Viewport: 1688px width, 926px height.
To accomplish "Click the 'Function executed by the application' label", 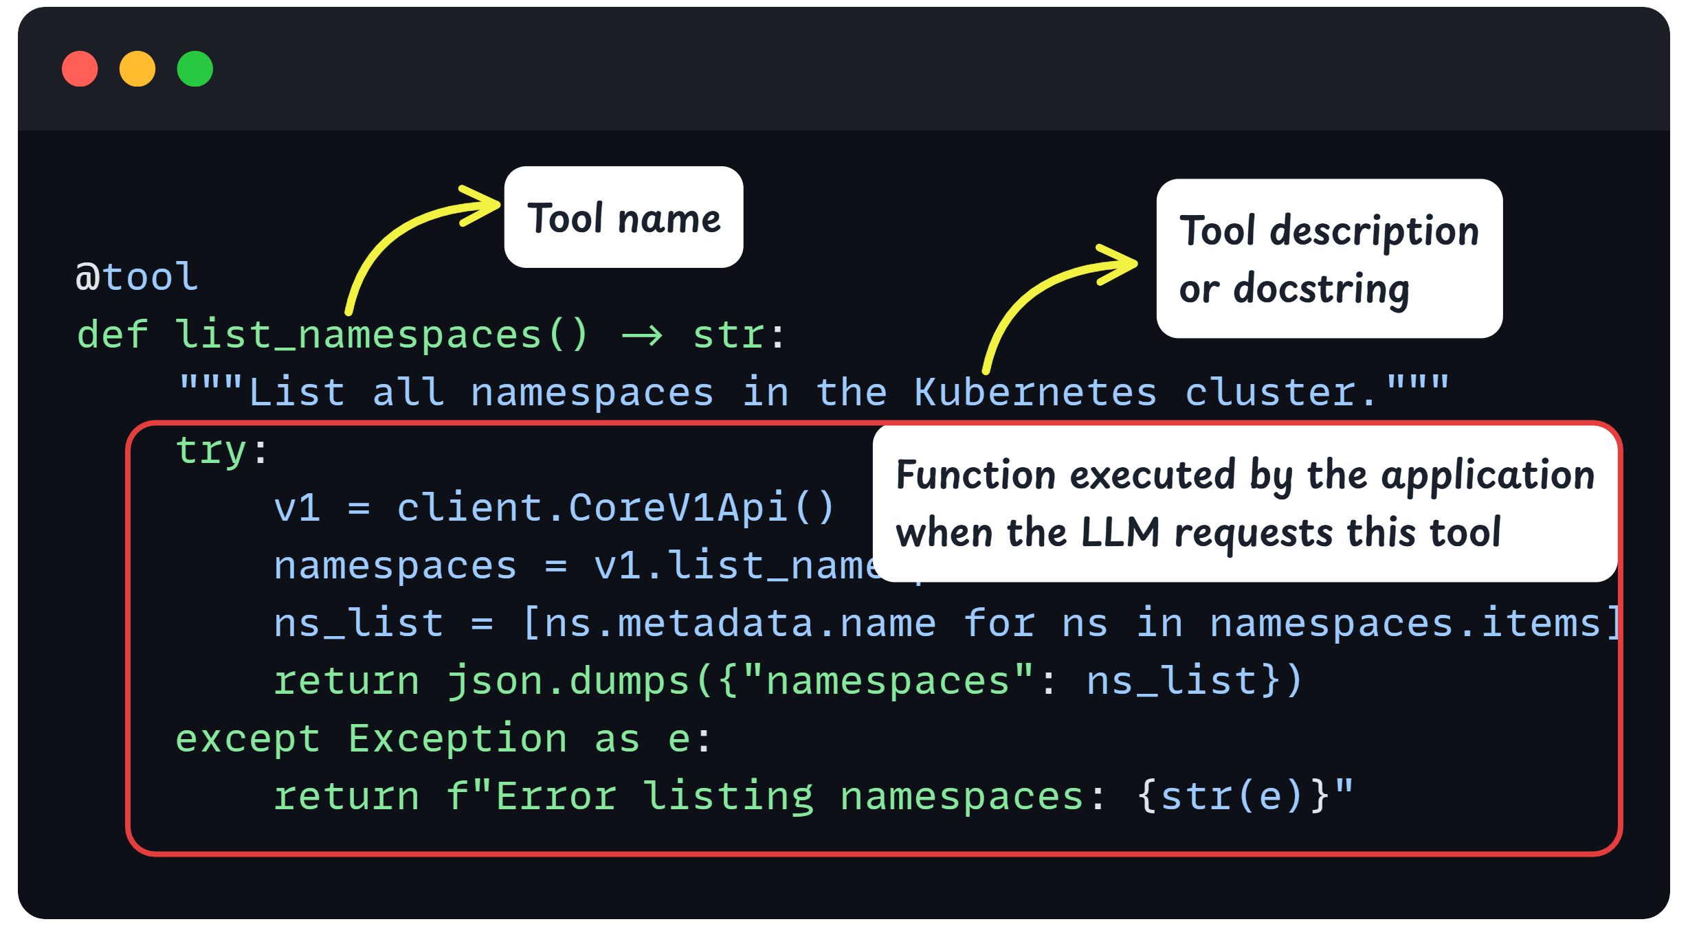I will pos(1245,504).
